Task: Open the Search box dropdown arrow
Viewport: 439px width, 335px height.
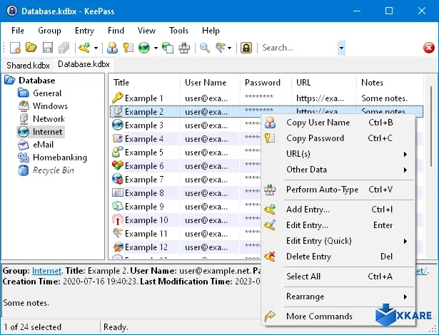Action: click(x=341, y=48)
